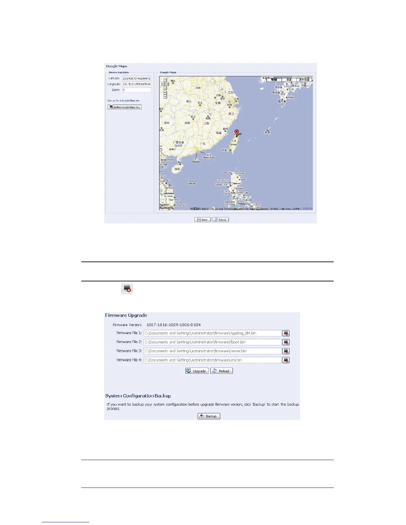Open Sign up for a Google Maps key link
406x525 pixels.
tap(123, 100)
